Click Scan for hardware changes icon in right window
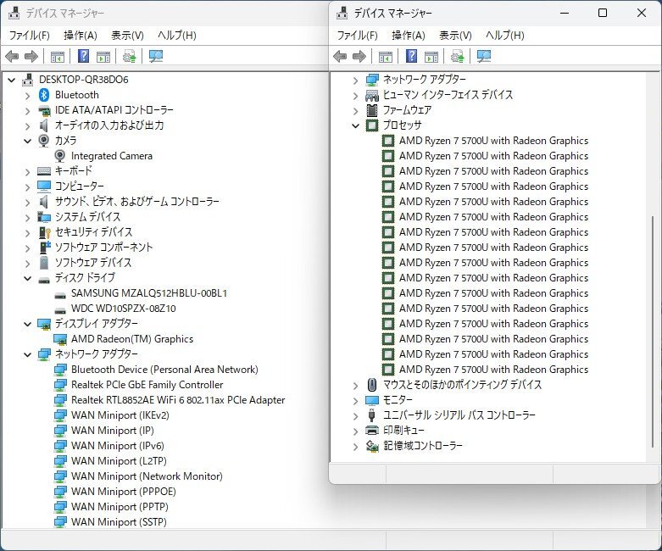The image size is (662, 551). [x=484, y=56]
